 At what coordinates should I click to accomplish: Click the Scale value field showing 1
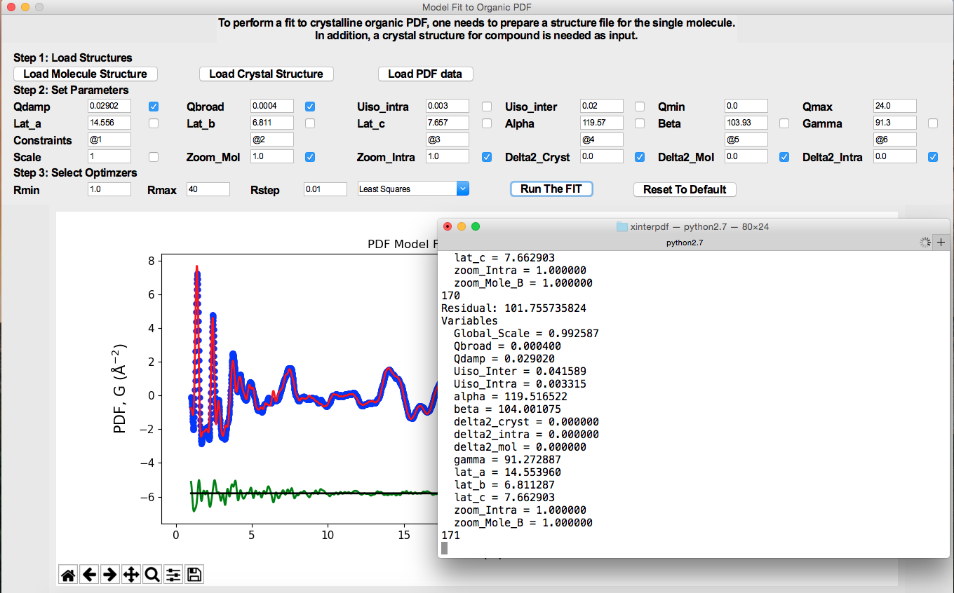tap(109, 156)
